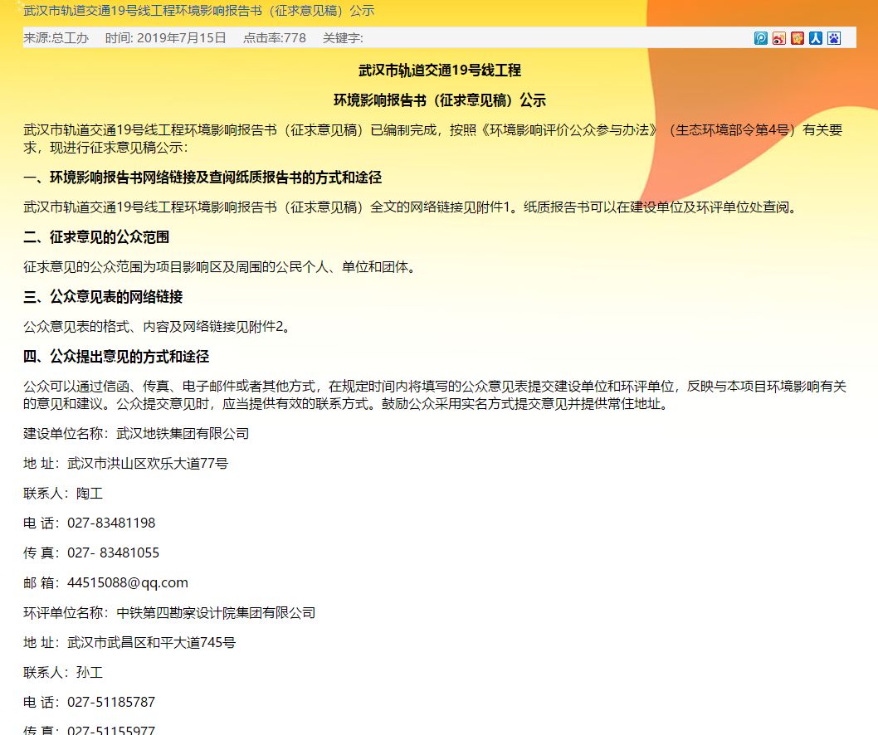Click the paragraph mentioning 网络链接见附件1
Image resolution: width=878 pixels, height=735 pixels.
point(411,207)
